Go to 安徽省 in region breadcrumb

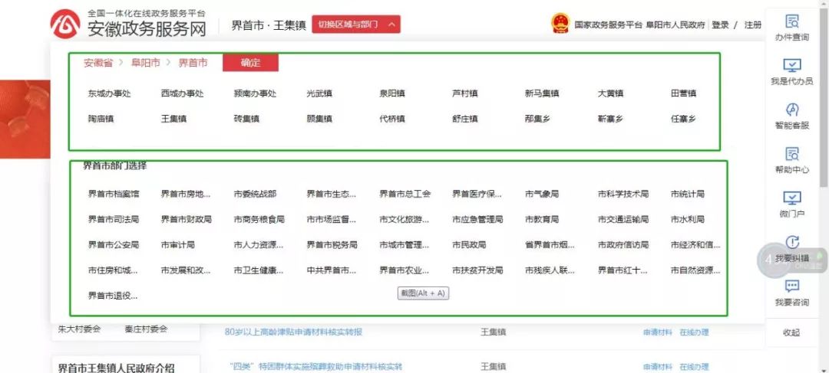pyautogui.click(x=98, y=63)
